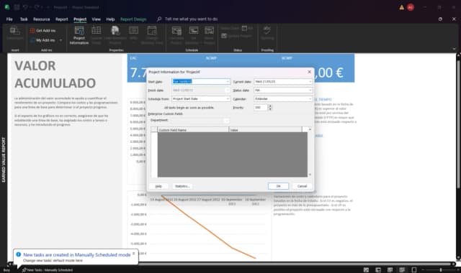Dismiss the Manually Scheduled notification
Screen dimensions: 461x273
point(134,254)
